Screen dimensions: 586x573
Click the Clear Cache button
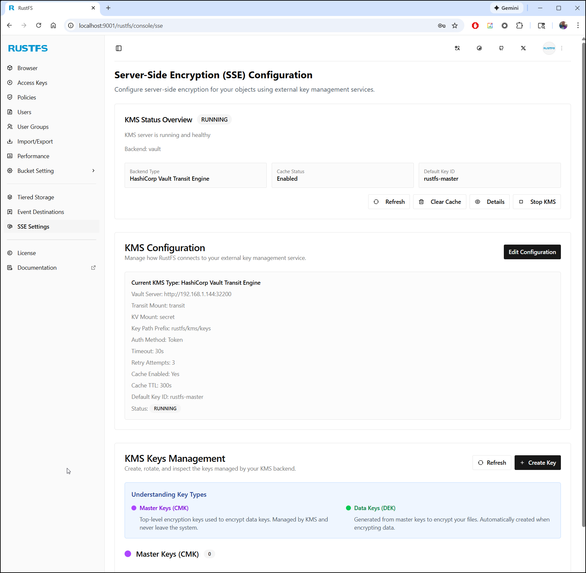click(440, 202)
